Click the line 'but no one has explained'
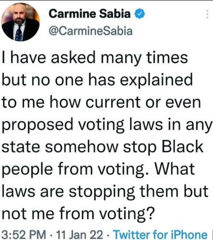 (x=97, y=80)
